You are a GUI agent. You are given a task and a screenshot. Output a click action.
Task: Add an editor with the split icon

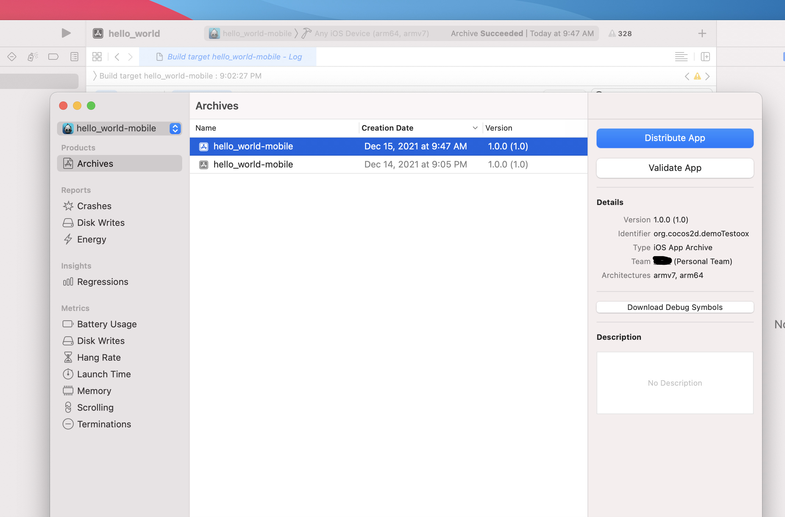[x=705, y=57]
